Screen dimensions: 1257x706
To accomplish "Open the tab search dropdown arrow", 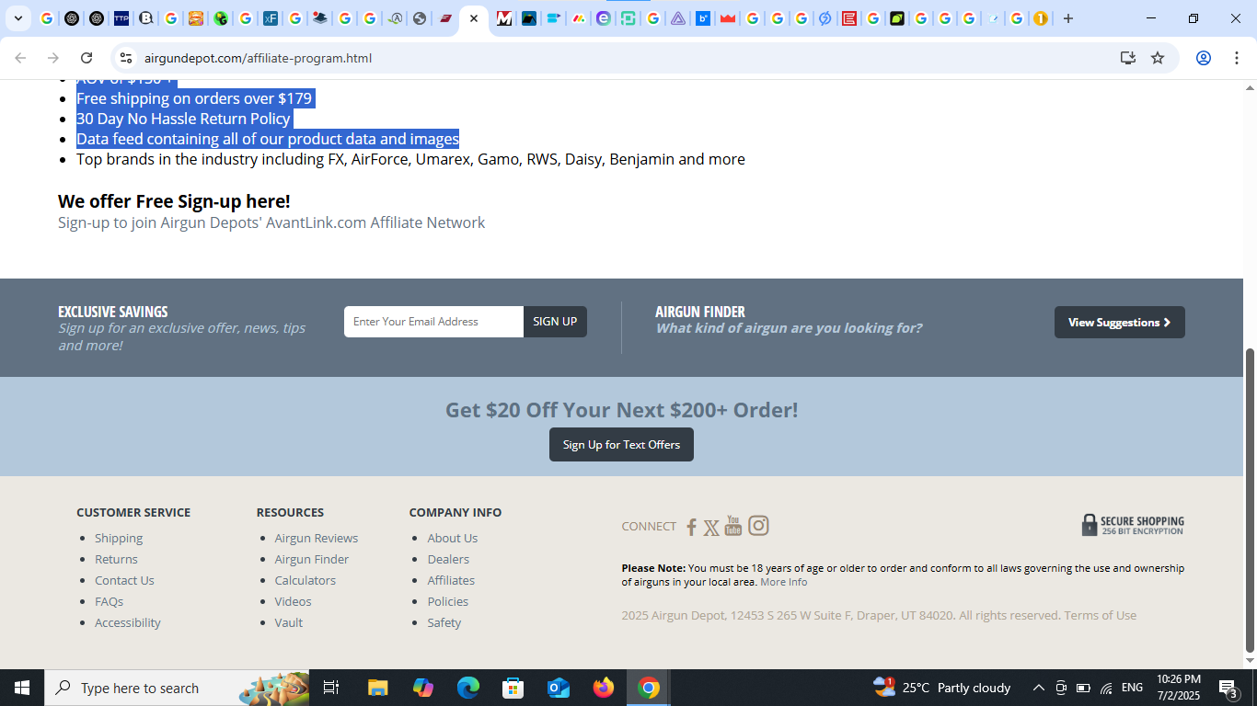I will pos(18,18).
